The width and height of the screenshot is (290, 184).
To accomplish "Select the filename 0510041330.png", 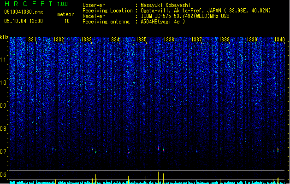I will coord(24,12).
